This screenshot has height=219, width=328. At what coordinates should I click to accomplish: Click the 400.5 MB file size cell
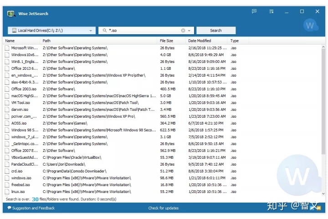tap(168, 89)
